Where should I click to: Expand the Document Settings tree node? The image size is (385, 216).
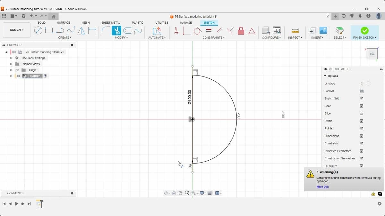click(x=11, y=58)
